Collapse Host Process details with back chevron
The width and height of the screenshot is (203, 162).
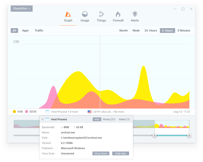click(x=43, y=120)
